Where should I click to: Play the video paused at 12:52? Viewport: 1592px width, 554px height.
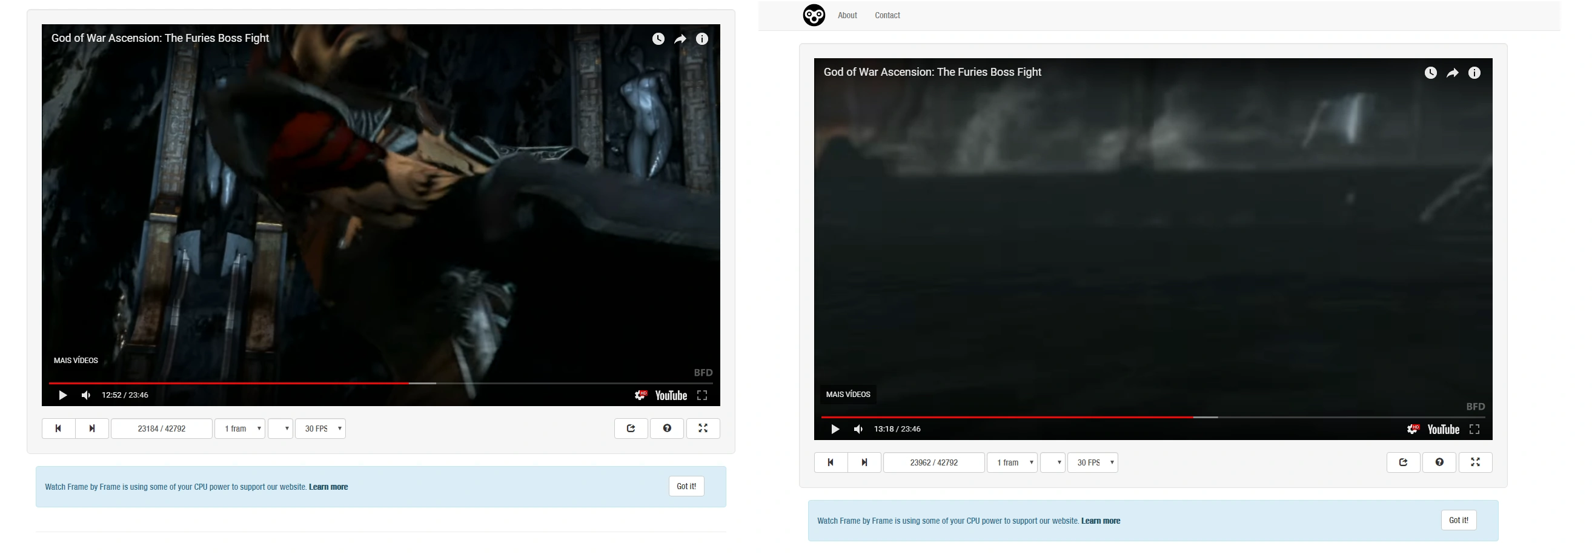pos(62,395)
